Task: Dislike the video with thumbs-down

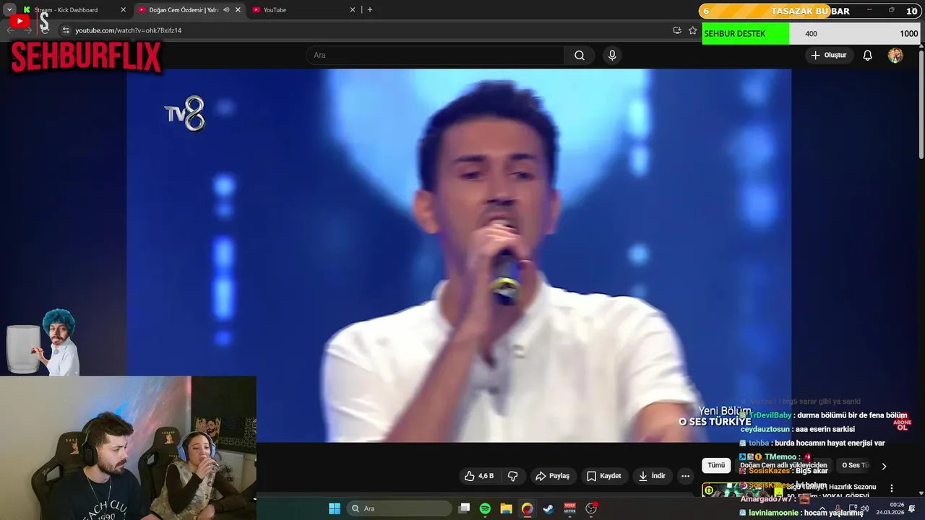Action: [512, 476]
